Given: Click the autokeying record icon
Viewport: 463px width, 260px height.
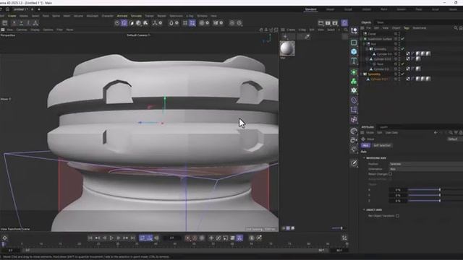Looking at the screenshot, I should click(x=195, y=238).
